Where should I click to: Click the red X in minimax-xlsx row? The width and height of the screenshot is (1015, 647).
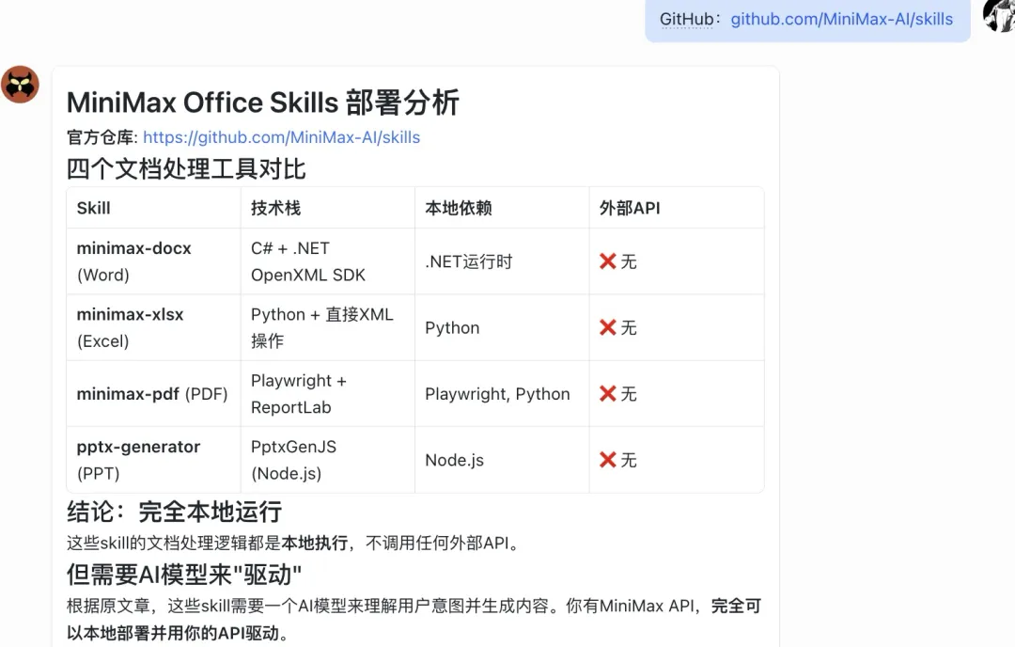[x=607, y=327]
